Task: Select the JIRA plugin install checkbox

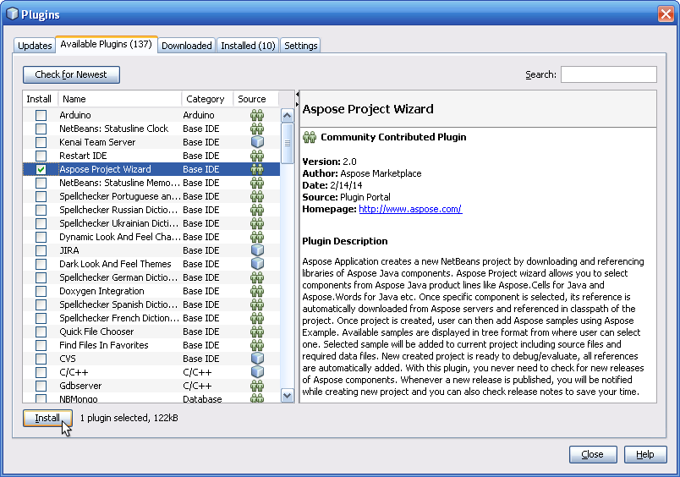Action: [x=41, y=250]
